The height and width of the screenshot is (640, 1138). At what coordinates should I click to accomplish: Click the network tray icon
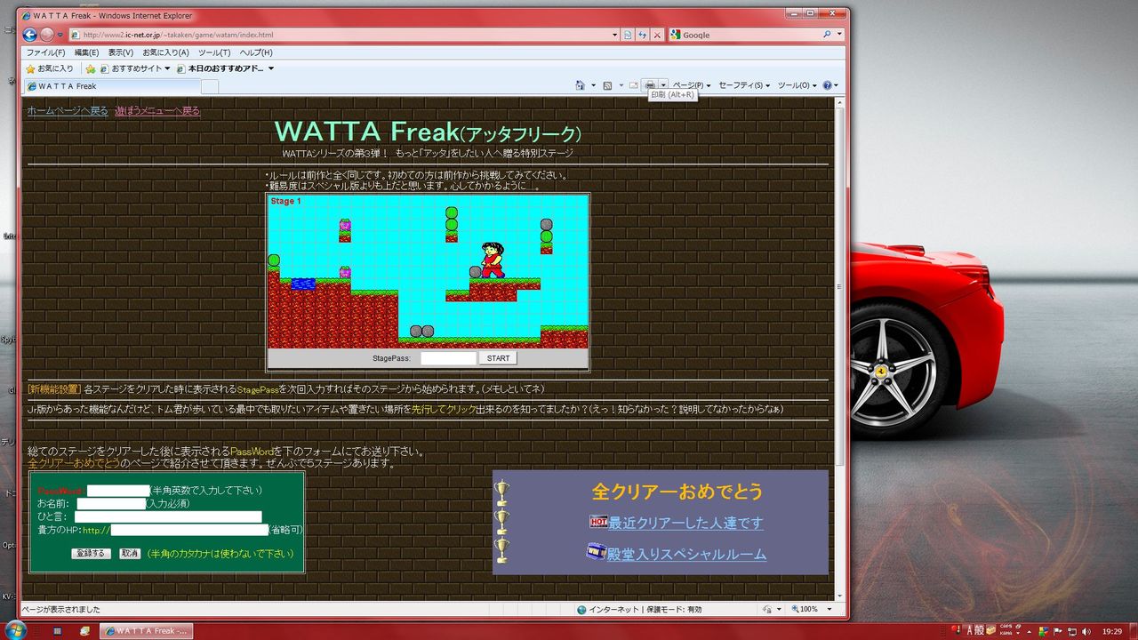(x=1070, y=631)
